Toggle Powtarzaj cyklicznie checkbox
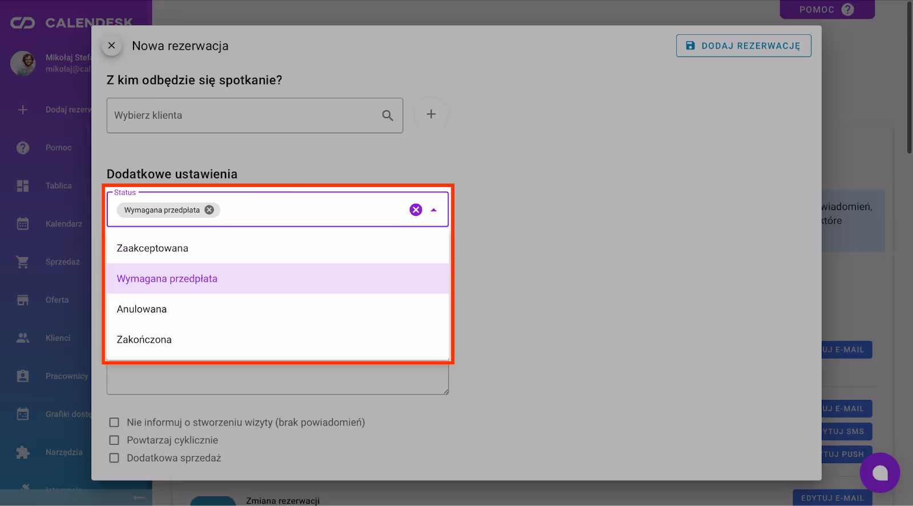Image resolution: width=913 pixels, height=506 pixels. coord(114,440)
